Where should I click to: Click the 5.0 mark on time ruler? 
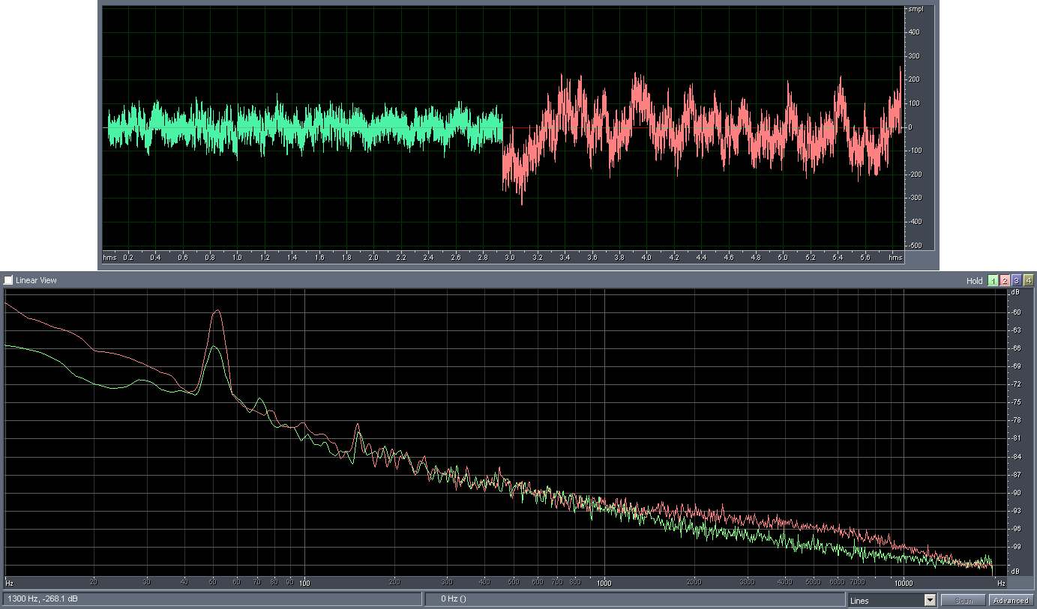(x=783, y=257)
